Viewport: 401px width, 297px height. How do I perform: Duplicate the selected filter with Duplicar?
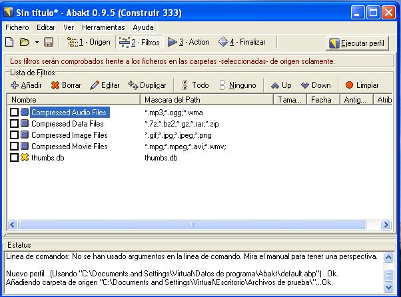click(147, 85)
